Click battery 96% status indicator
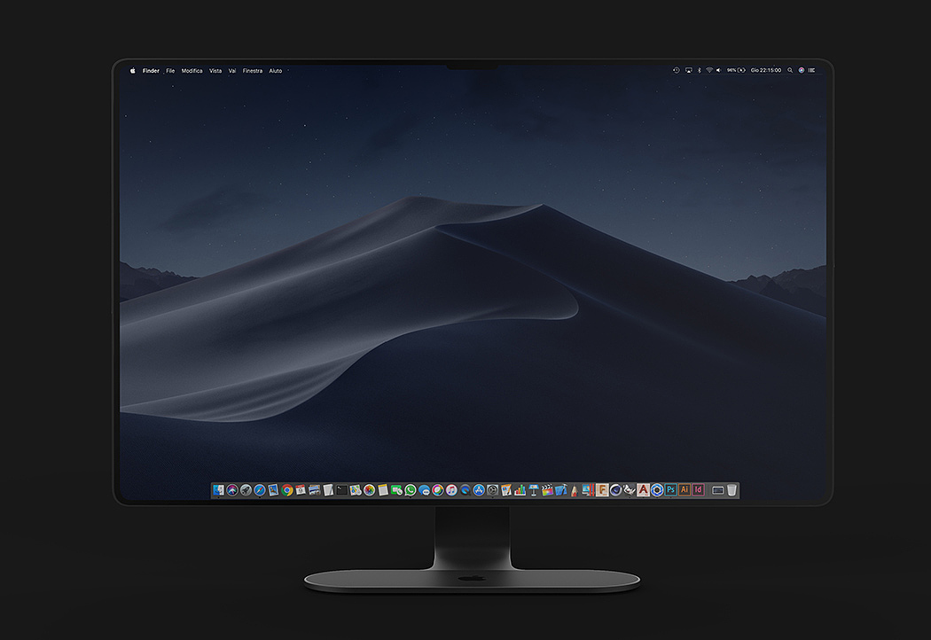 coord(736,70)
